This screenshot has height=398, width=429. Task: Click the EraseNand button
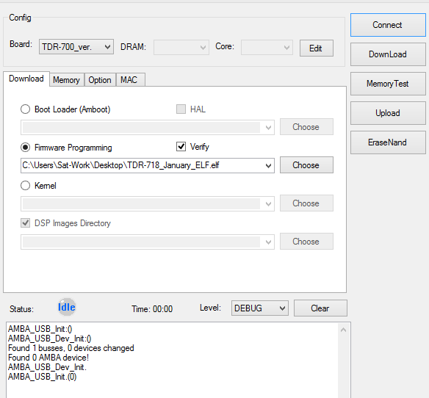click(388, 142)
